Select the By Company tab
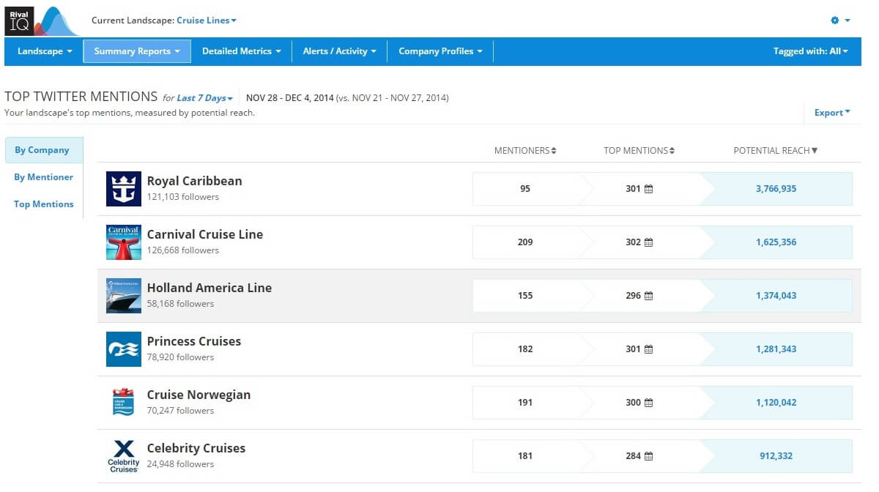The height and width of the screenshot is (492, 879). [x=44, y=150]
